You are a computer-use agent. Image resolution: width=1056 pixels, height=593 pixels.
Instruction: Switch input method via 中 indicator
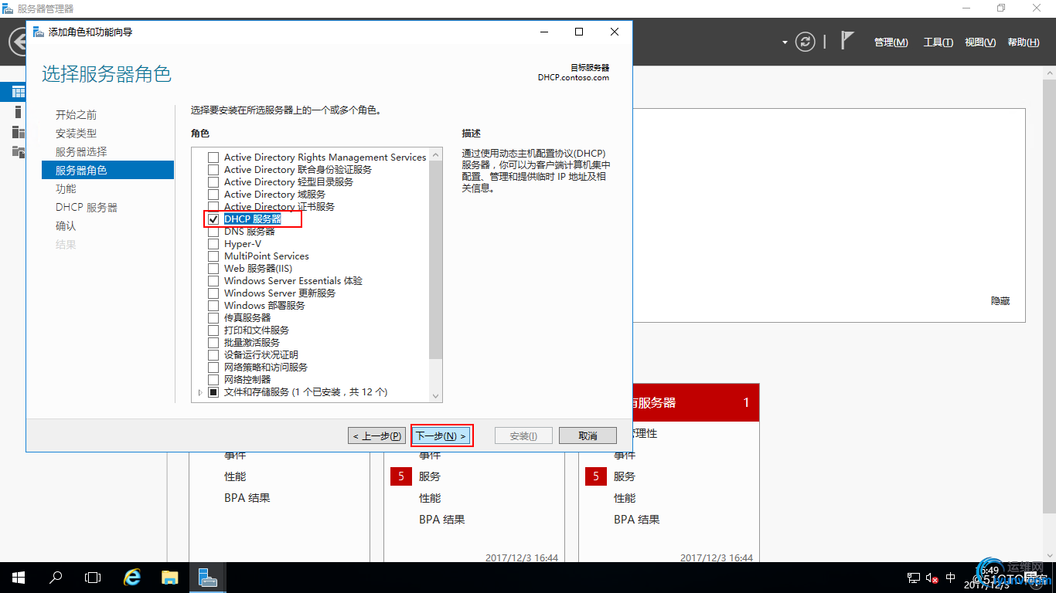(x=951, y=578)
